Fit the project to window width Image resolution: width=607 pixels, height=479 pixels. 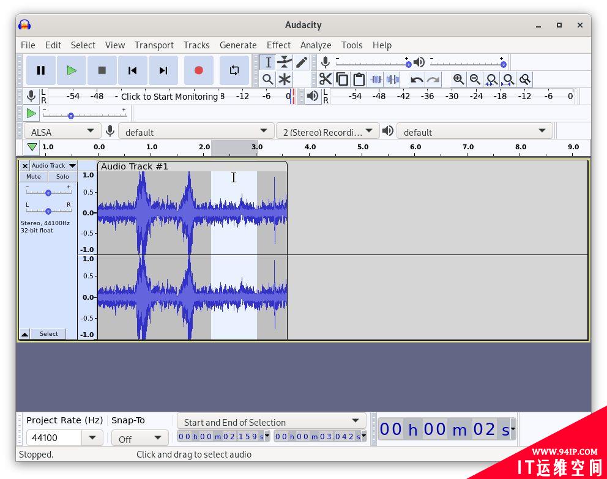[508, 80]
